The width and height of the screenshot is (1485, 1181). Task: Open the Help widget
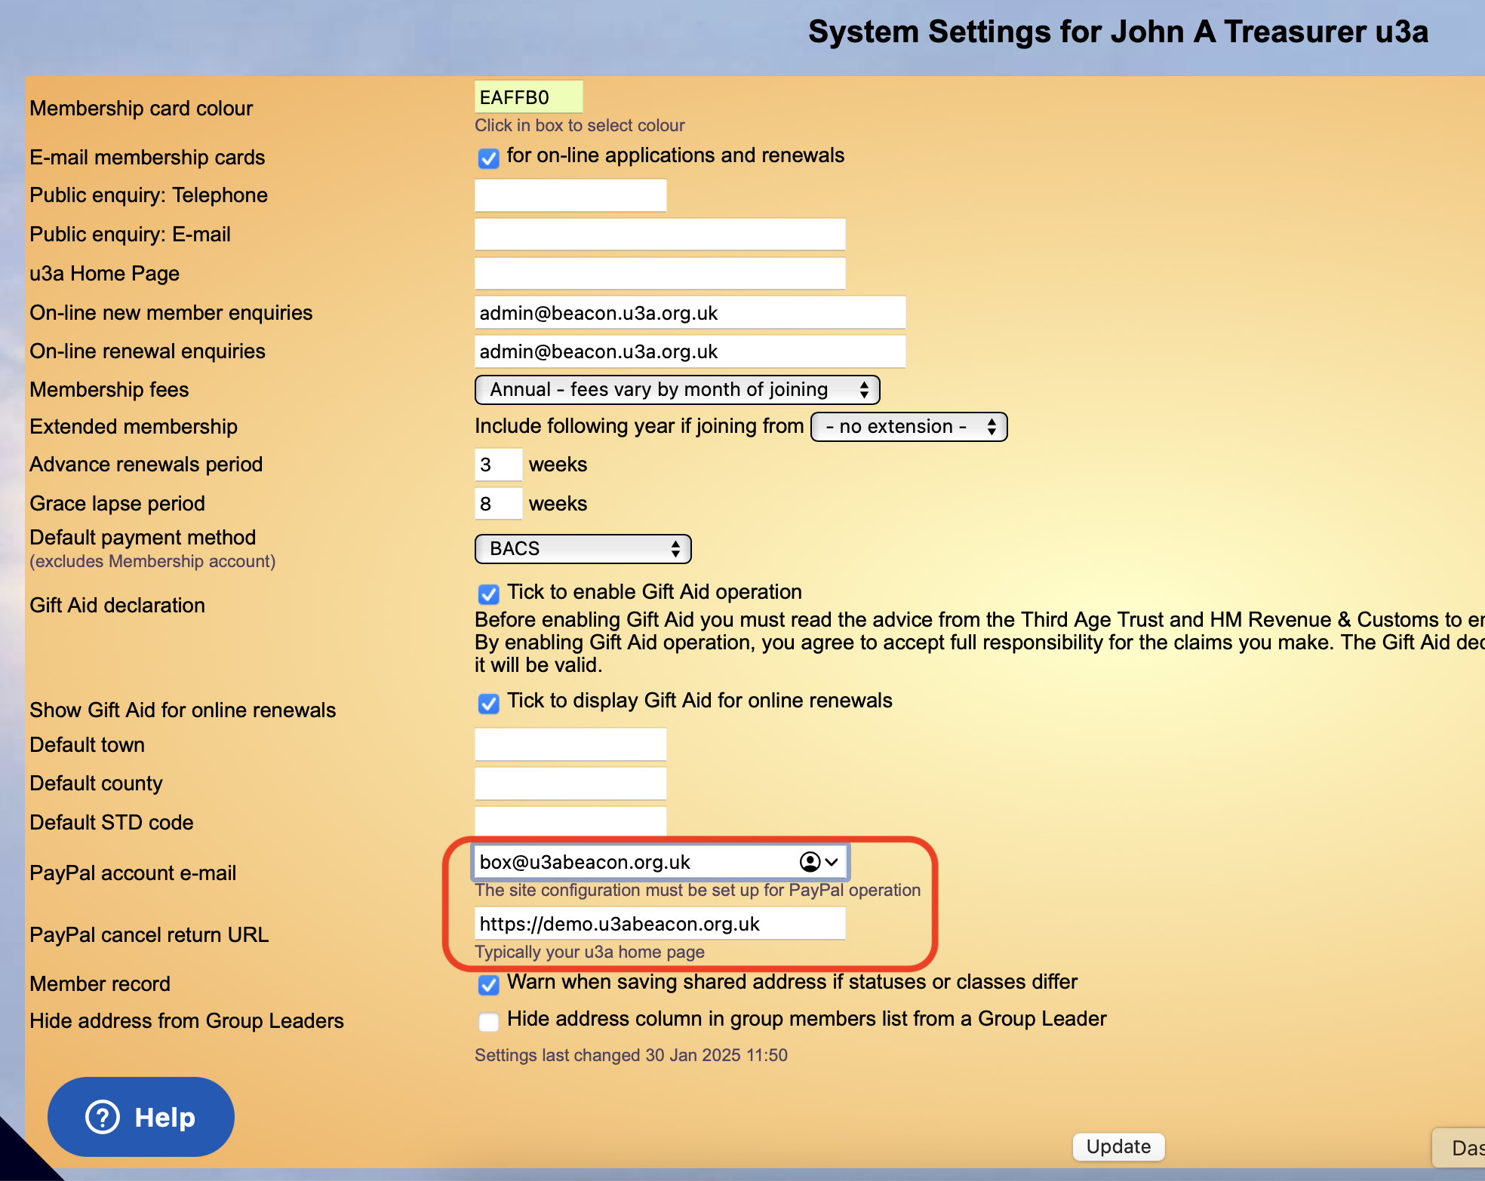tap(141, 1117)
